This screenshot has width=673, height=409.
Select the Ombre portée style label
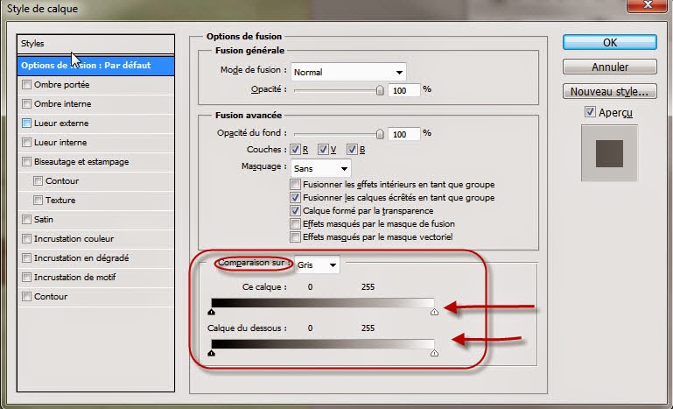(x=62, y=85)
